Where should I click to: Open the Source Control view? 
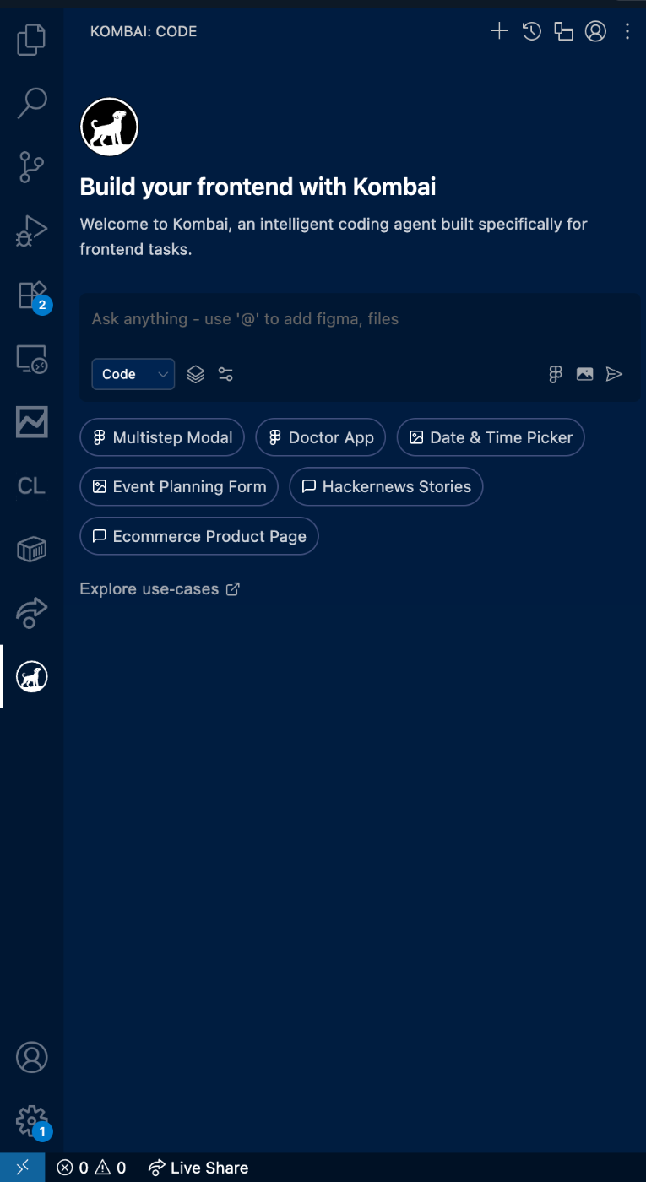pos(31,167)
